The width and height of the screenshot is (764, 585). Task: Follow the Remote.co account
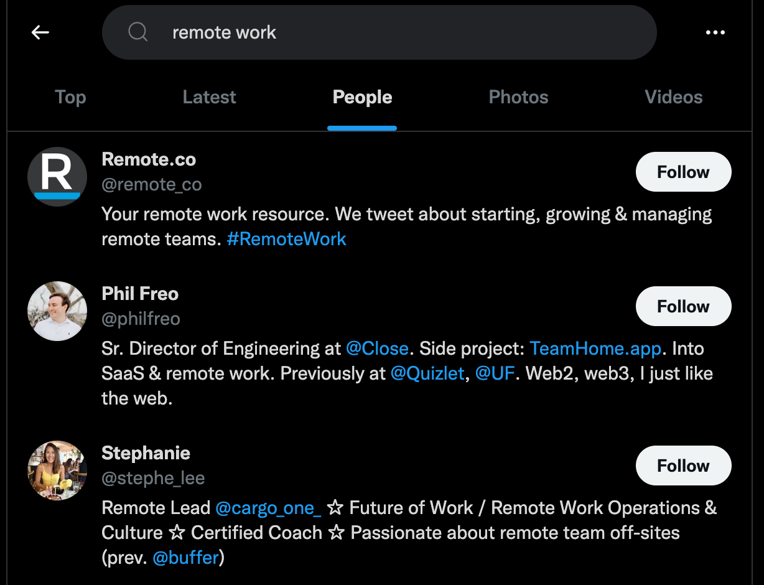coord(683,172)
